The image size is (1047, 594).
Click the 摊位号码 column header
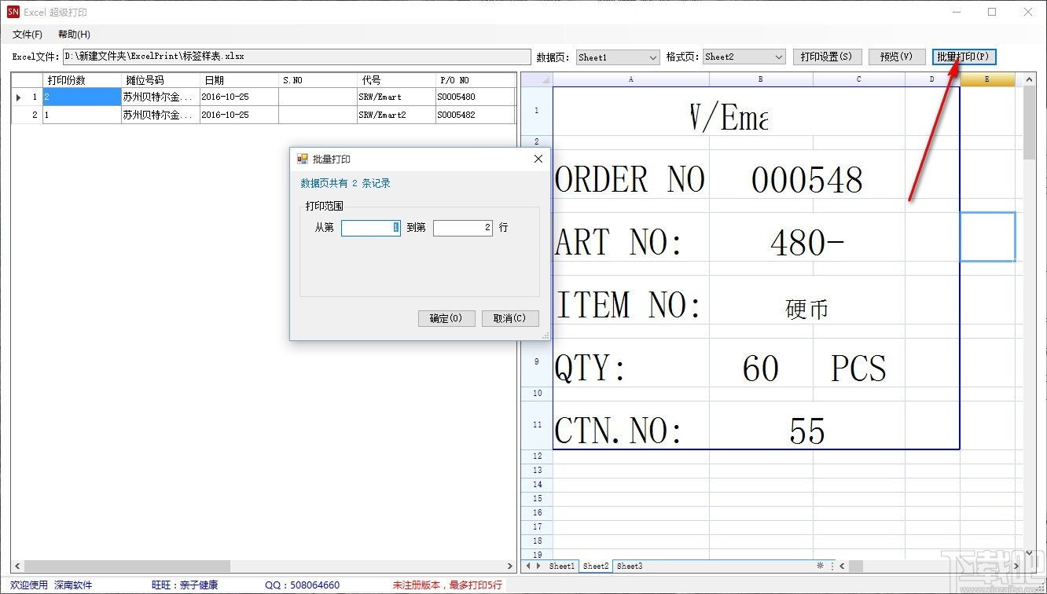point(160,80)
